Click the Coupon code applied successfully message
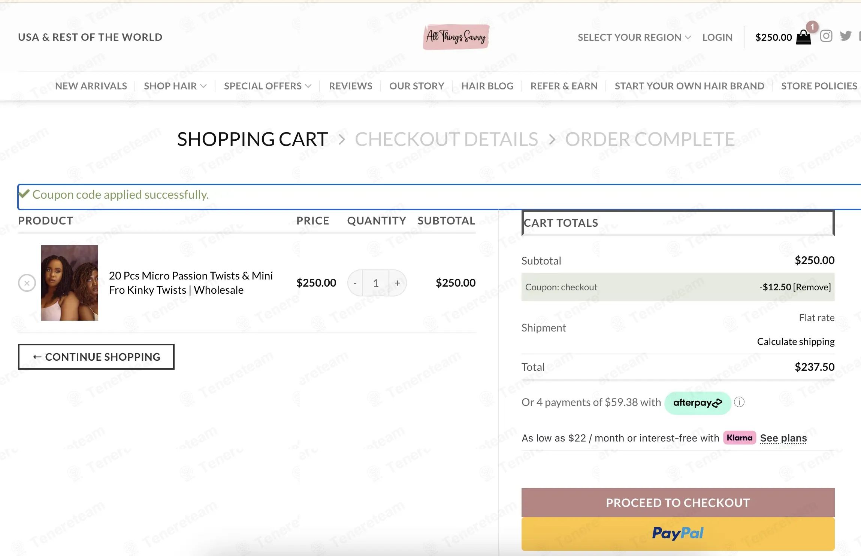861x556 pixels. 121,195
